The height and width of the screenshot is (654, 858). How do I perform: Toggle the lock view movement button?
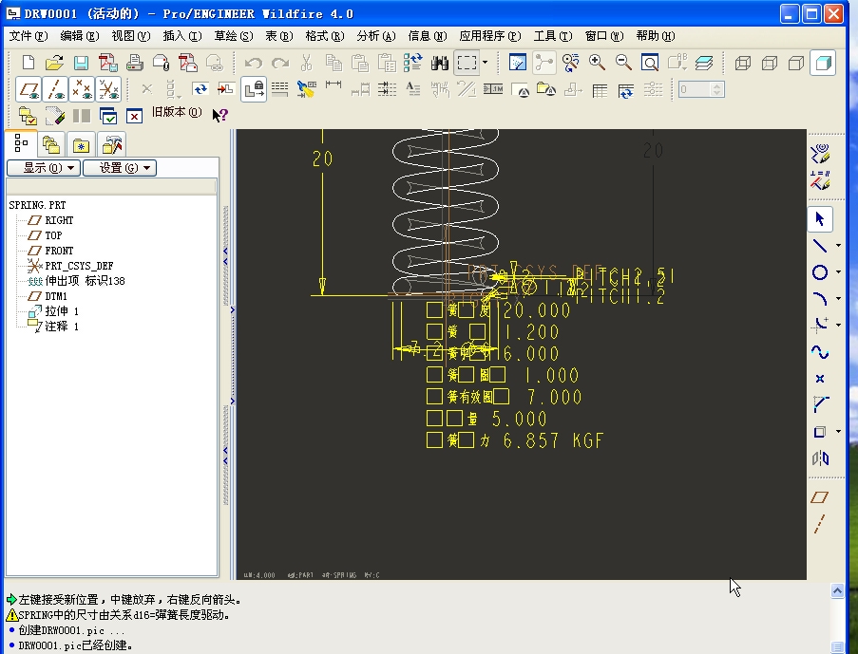(x=254, y=89)
